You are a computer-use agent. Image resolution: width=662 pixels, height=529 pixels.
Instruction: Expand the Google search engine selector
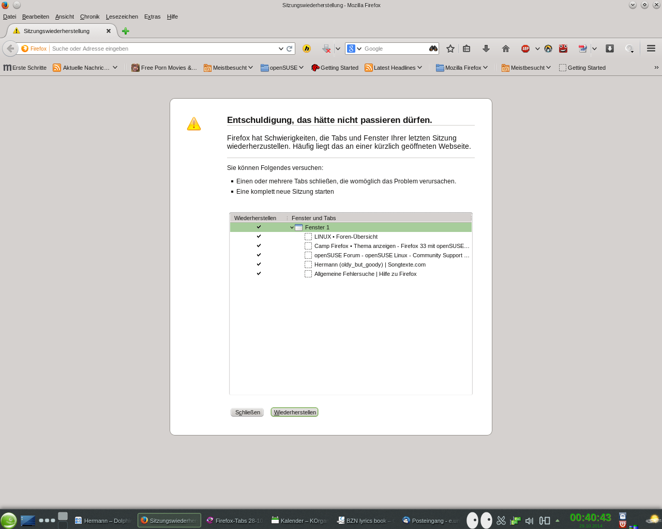(354, 49)
